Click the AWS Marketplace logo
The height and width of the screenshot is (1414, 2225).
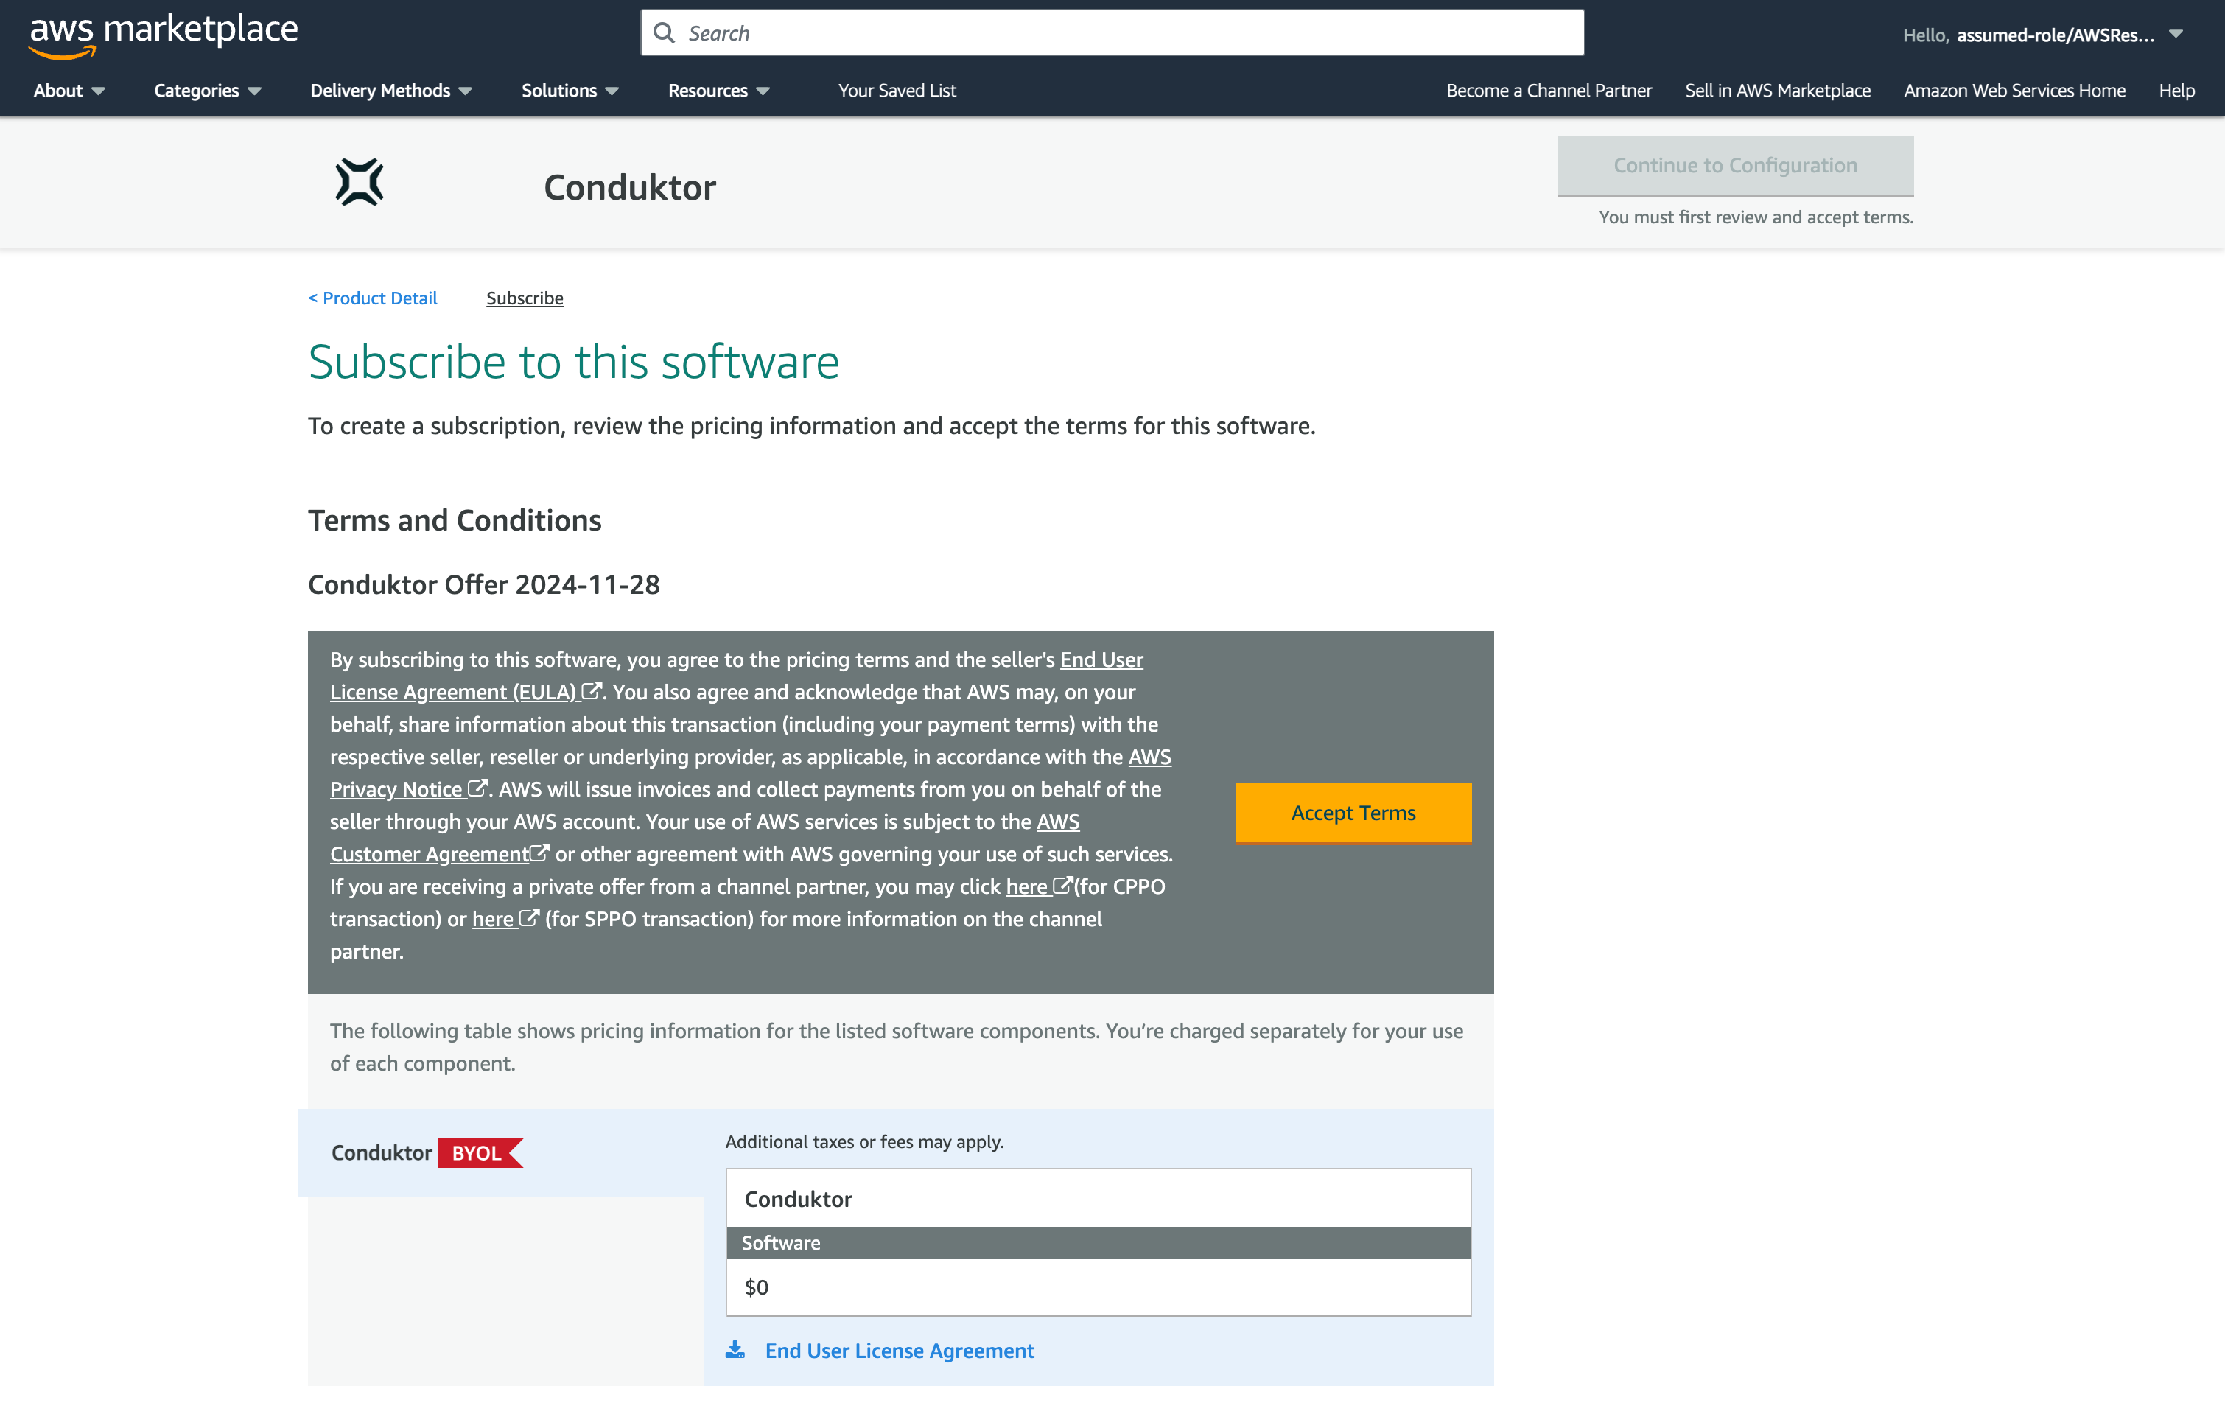coord(163,32)
